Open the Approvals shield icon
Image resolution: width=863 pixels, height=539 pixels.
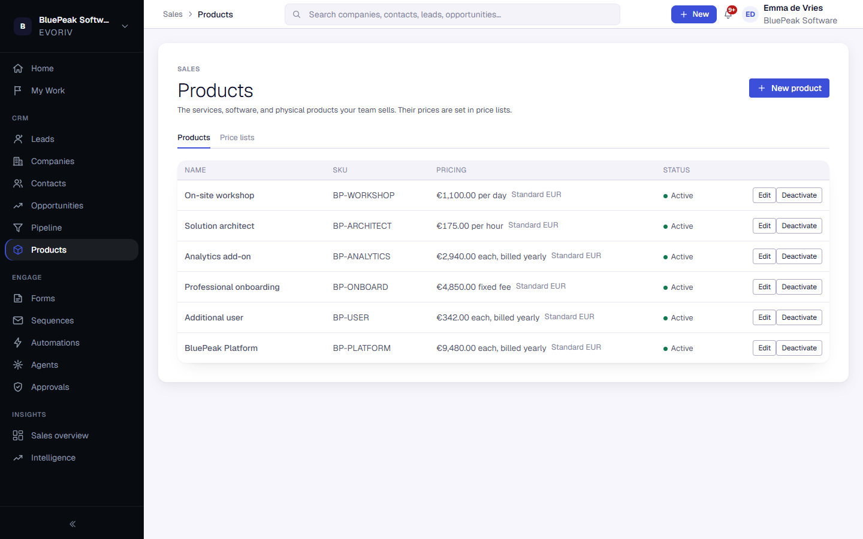coord(18,387)
